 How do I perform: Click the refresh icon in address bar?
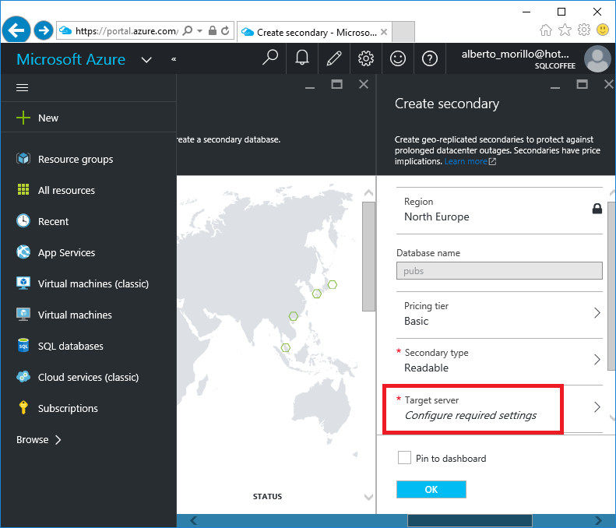[225, 30]
